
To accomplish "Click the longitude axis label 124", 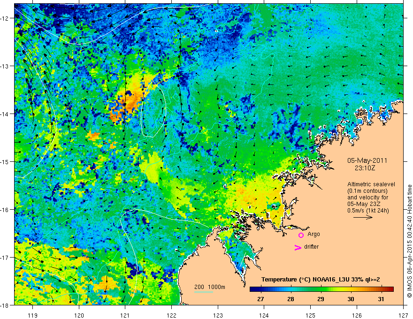I will pos(264,315).
